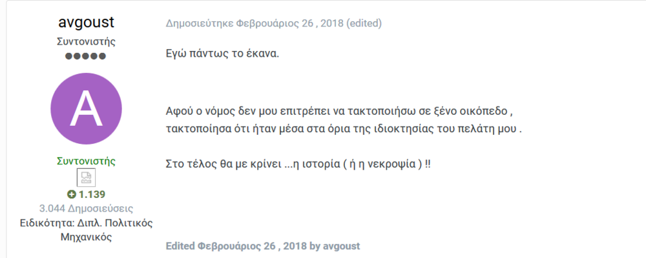Open the 3.044 Δημοσιεύσεις post count
The height and width of the screenshot is (258, 646).
pos(87,208)
